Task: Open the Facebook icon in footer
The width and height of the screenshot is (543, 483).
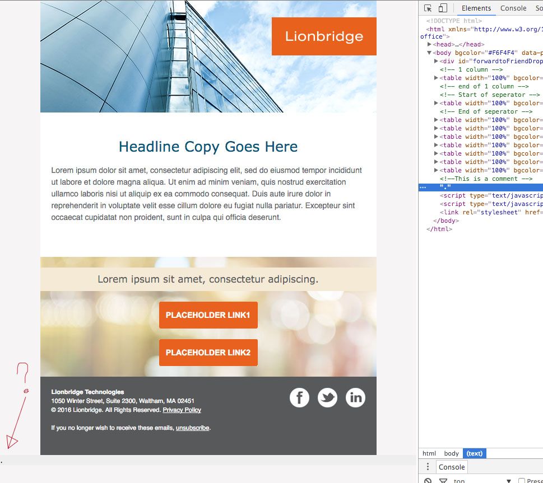Action: (299, 397)
